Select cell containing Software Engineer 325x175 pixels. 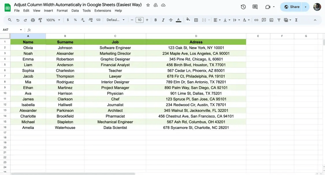pyautogui.click(x=115, y=48)
